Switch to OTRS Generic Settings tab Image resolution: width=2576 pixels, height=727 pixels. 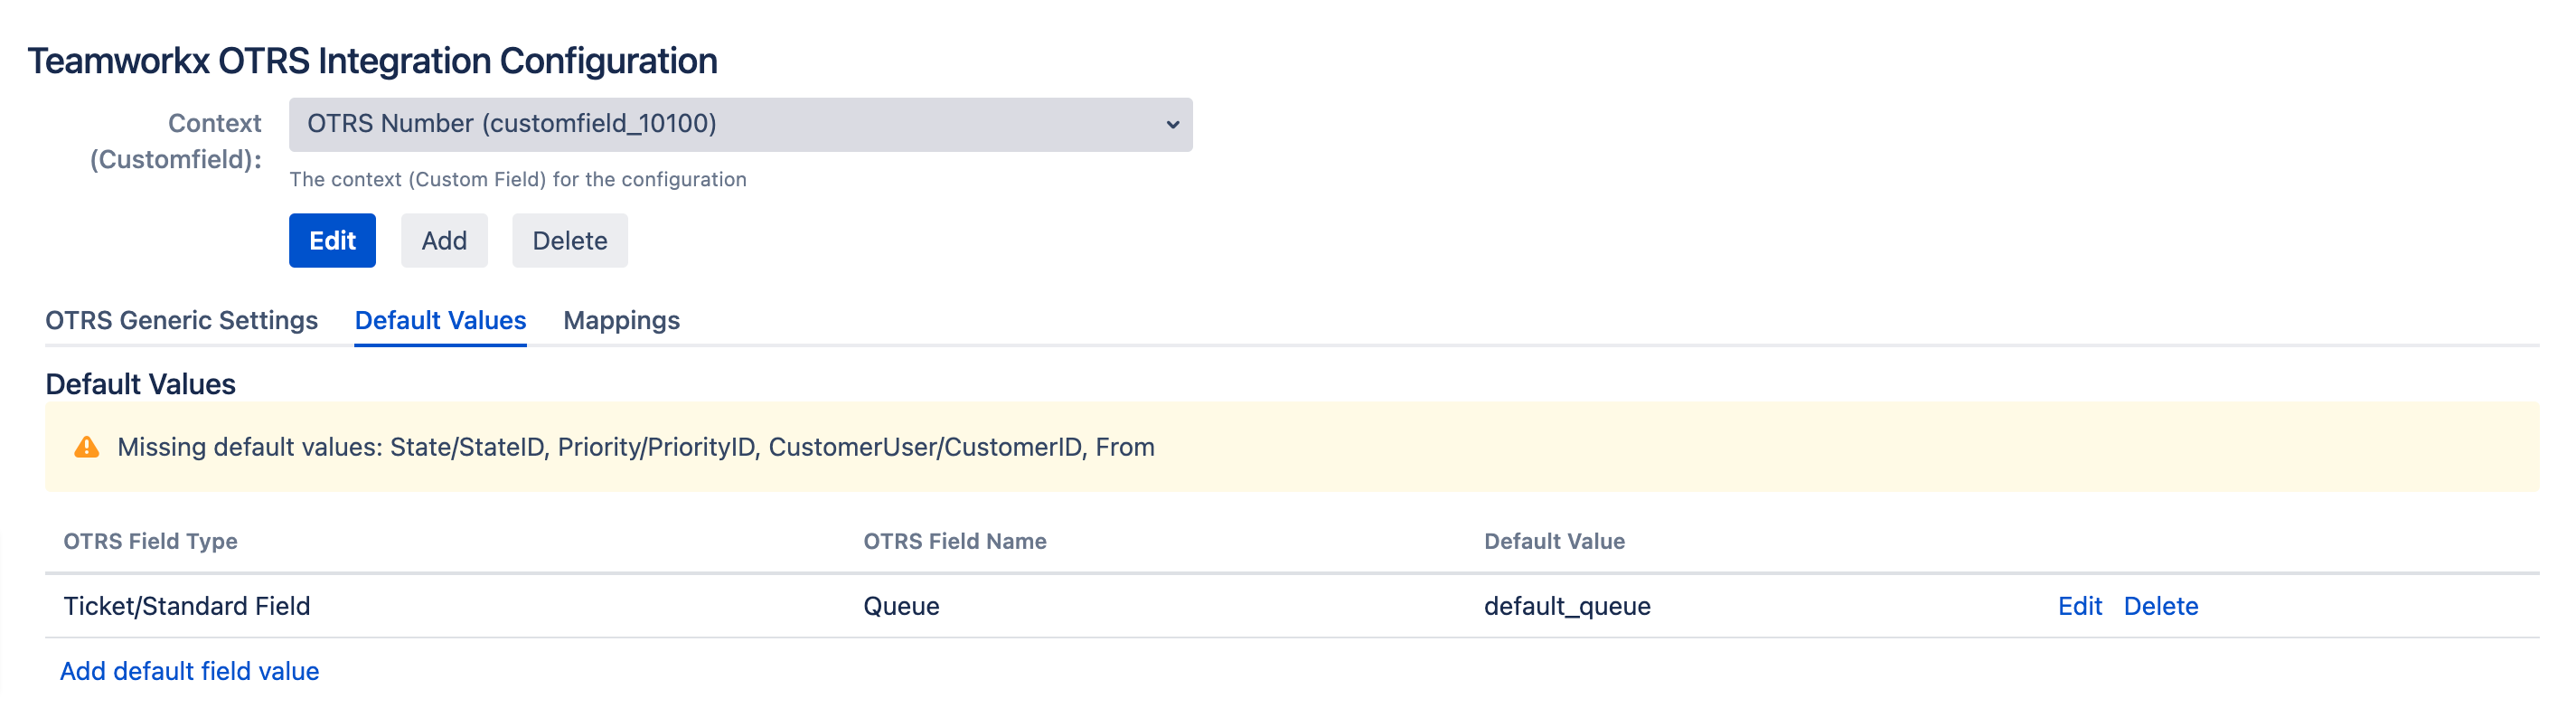tap(181, 320)
